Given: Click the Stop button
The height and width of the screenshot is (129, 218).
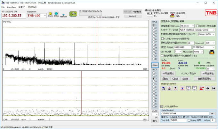Looking at the screenshot, I should click(165, 79).
